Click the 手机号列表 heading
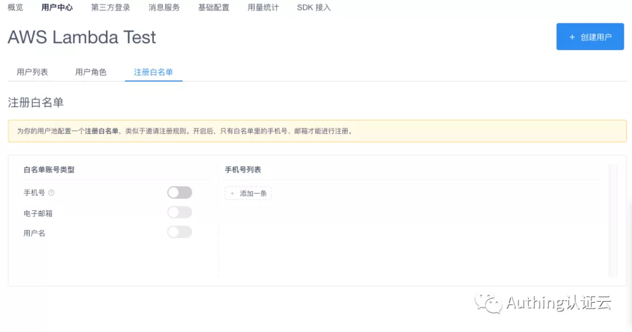The image size is (632, 332). [243, 170]
